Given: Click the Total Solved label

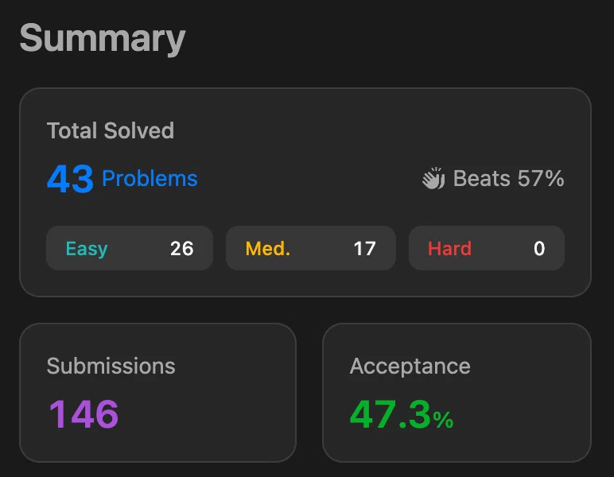Looking at the screenshot, I should [110, 130].
